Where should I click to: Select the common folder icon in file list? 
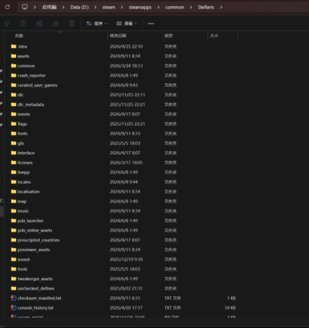click(13, 66)
